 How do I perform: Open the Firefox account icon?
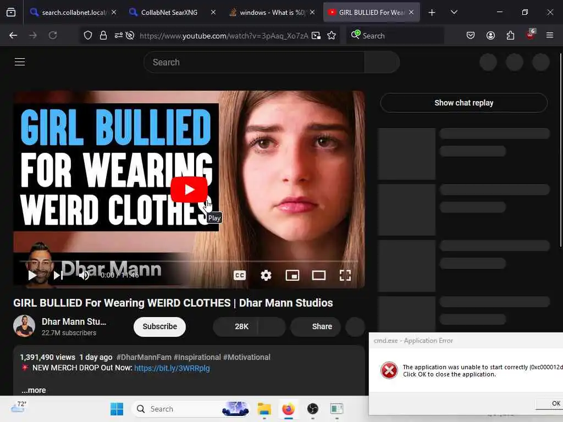pyautogui.click(x=490, y=35)
